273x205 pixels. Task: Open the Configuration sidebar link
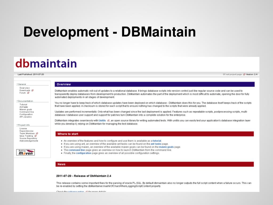[x=26, y=114]
